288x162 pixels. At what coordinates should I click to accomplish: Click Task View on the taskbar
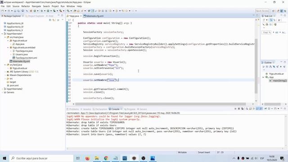click(x=78, y=158)
